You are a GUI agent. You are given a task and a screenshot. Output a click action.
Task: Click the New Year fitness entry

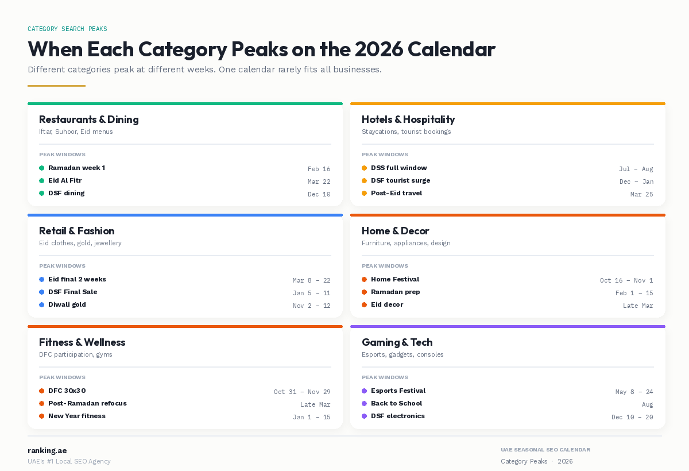click(76, 416)
